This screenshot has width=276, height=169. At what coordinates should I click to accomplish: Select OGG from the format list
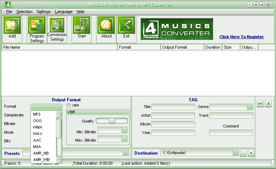(43, 121)
